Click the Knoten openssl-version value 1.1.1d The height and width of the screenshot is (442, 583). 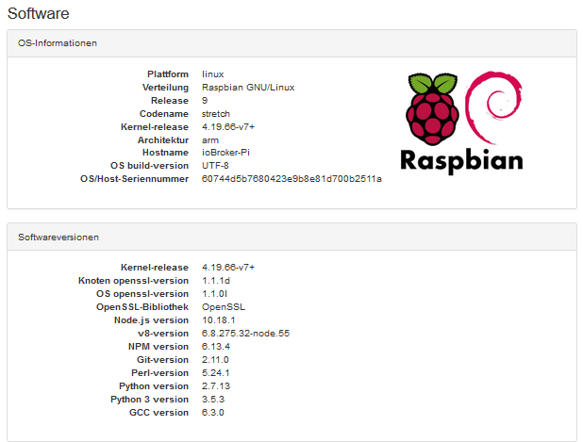pos(216,281)
